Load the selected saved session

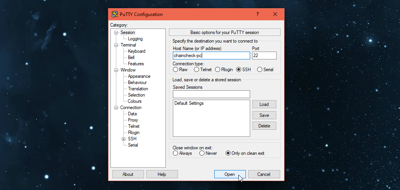click(264, 104)
